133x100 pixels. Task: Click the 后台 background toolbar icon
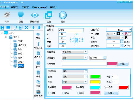[x=49, y=15]
